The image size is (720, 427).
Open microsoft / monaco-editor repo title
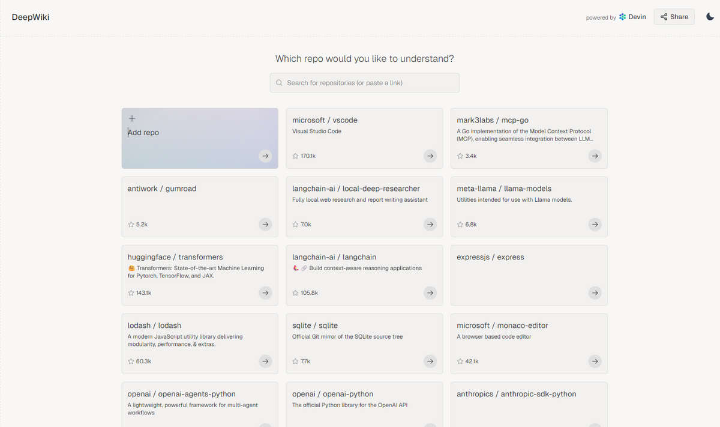point(502,326)
